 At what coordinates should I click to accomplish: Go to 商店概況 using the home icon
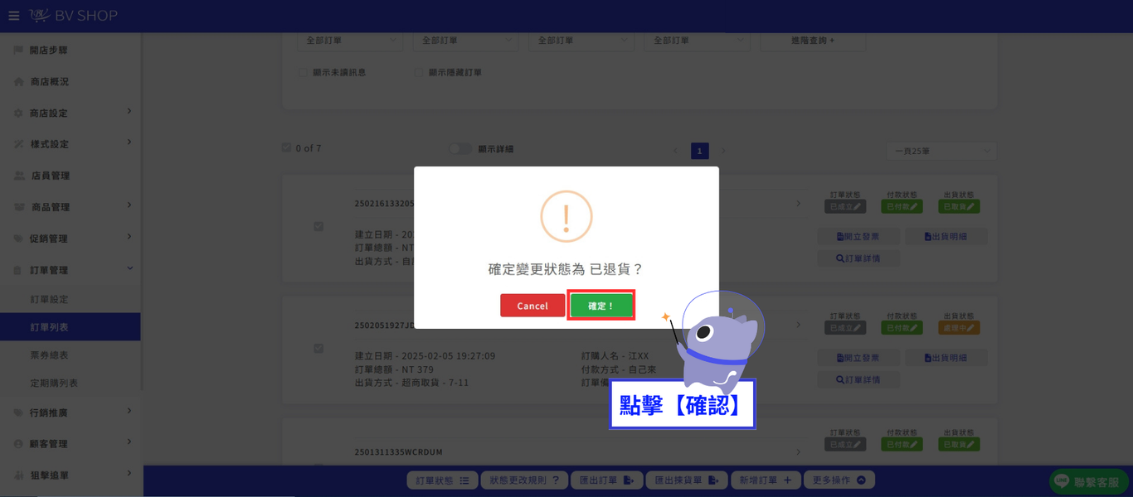pyautogui.click(x=18, y=82)
